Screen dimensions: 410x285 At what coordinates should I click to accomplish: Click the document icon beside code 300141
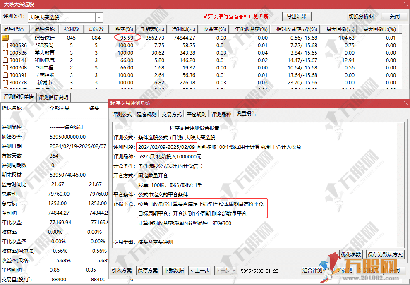[5, 60]
